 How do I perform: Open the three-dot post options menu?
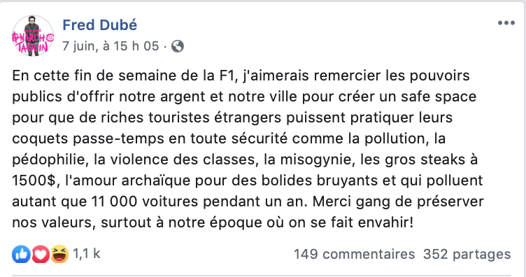tap(506, 23)
